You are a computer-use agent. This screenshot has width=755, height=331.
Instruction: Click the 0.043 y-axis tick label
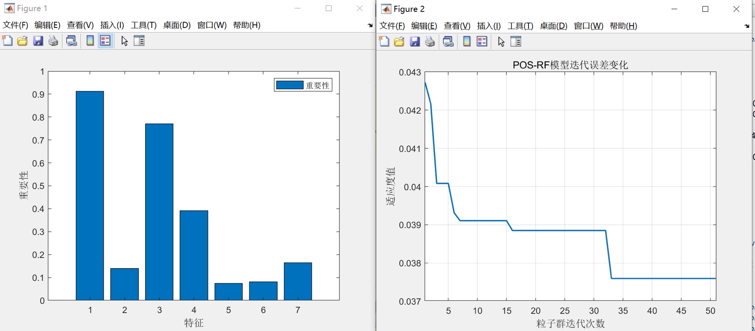click(410, 72)
